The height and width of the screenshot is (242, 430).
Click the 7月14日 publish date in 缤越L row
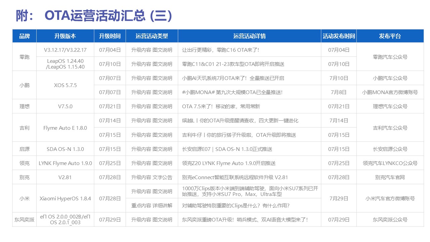[x=339, y=120]
